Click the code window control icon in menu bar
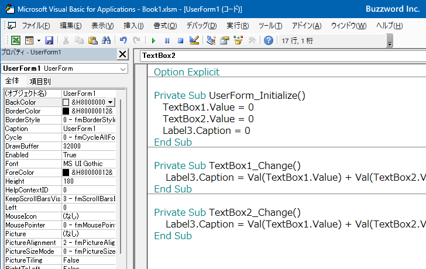Screen dimensions: 426x269 point(12,26)
